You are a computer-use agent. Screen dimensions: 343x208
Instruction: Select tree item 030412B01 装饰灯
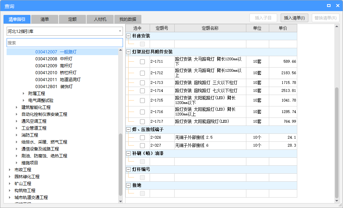(54, 86)
